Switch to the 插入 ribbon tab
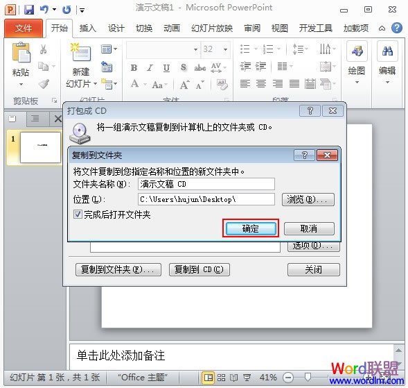Screen dimensions: 408x388 click(x=87, y=28)
